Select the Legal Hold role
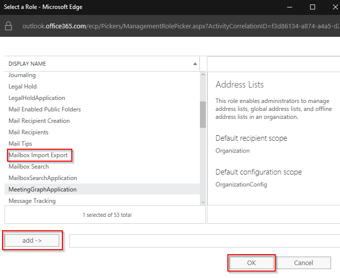 pos(22,87)
